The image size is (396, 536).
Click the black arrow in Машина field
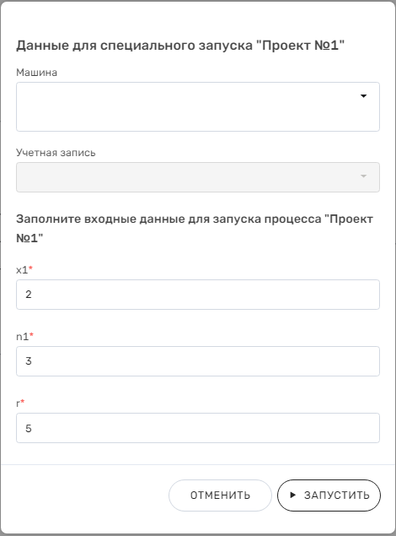pyautogui.click(x=364, y=96)
